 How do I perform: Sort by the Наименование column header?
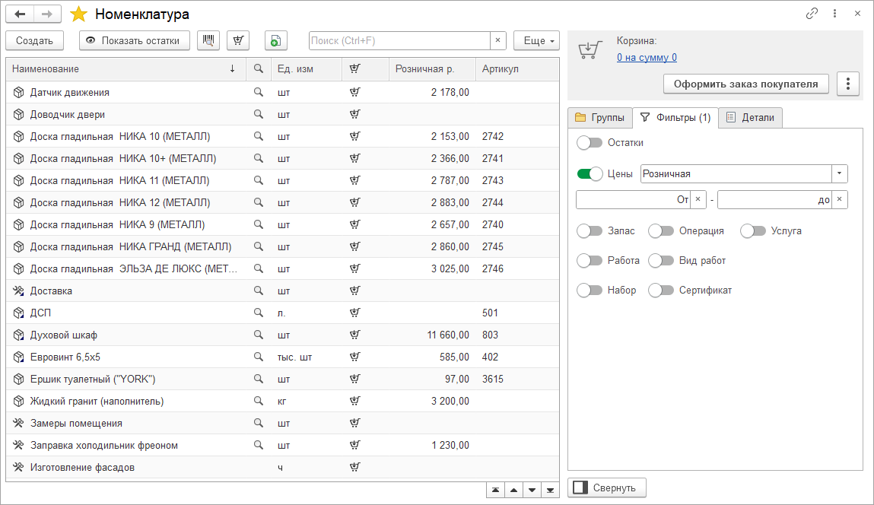pos(126,68)
